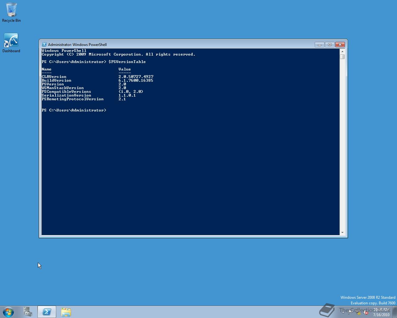Click the PowerShell icon in the title bar
Image resolution: width=397 pixels, height=318 pixels.
[x=44, y=44]
